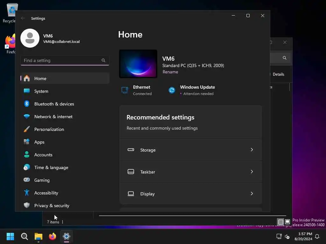Launch Firefox from the taskbar
Viewport: 326px width, 244px height.
point(53,236)
